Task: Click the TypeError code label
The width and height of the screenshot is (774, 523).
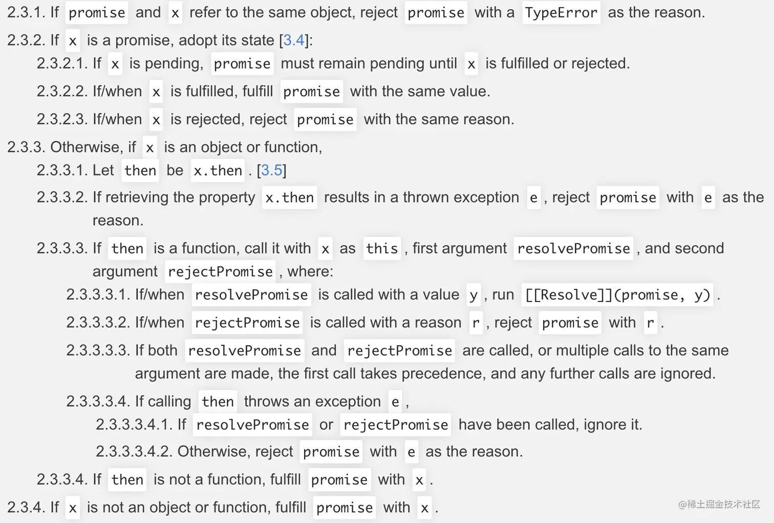Action: (x=561, y=12)
